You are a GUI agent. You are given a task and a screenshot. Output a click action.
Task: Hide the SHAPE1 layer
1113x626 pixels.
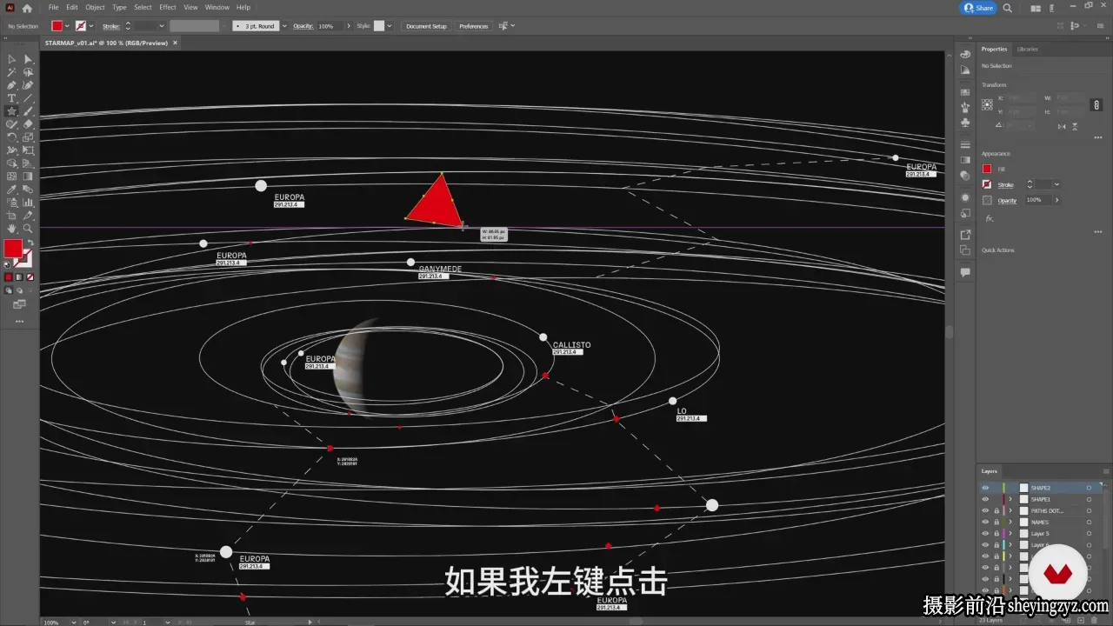coord(985,499)
